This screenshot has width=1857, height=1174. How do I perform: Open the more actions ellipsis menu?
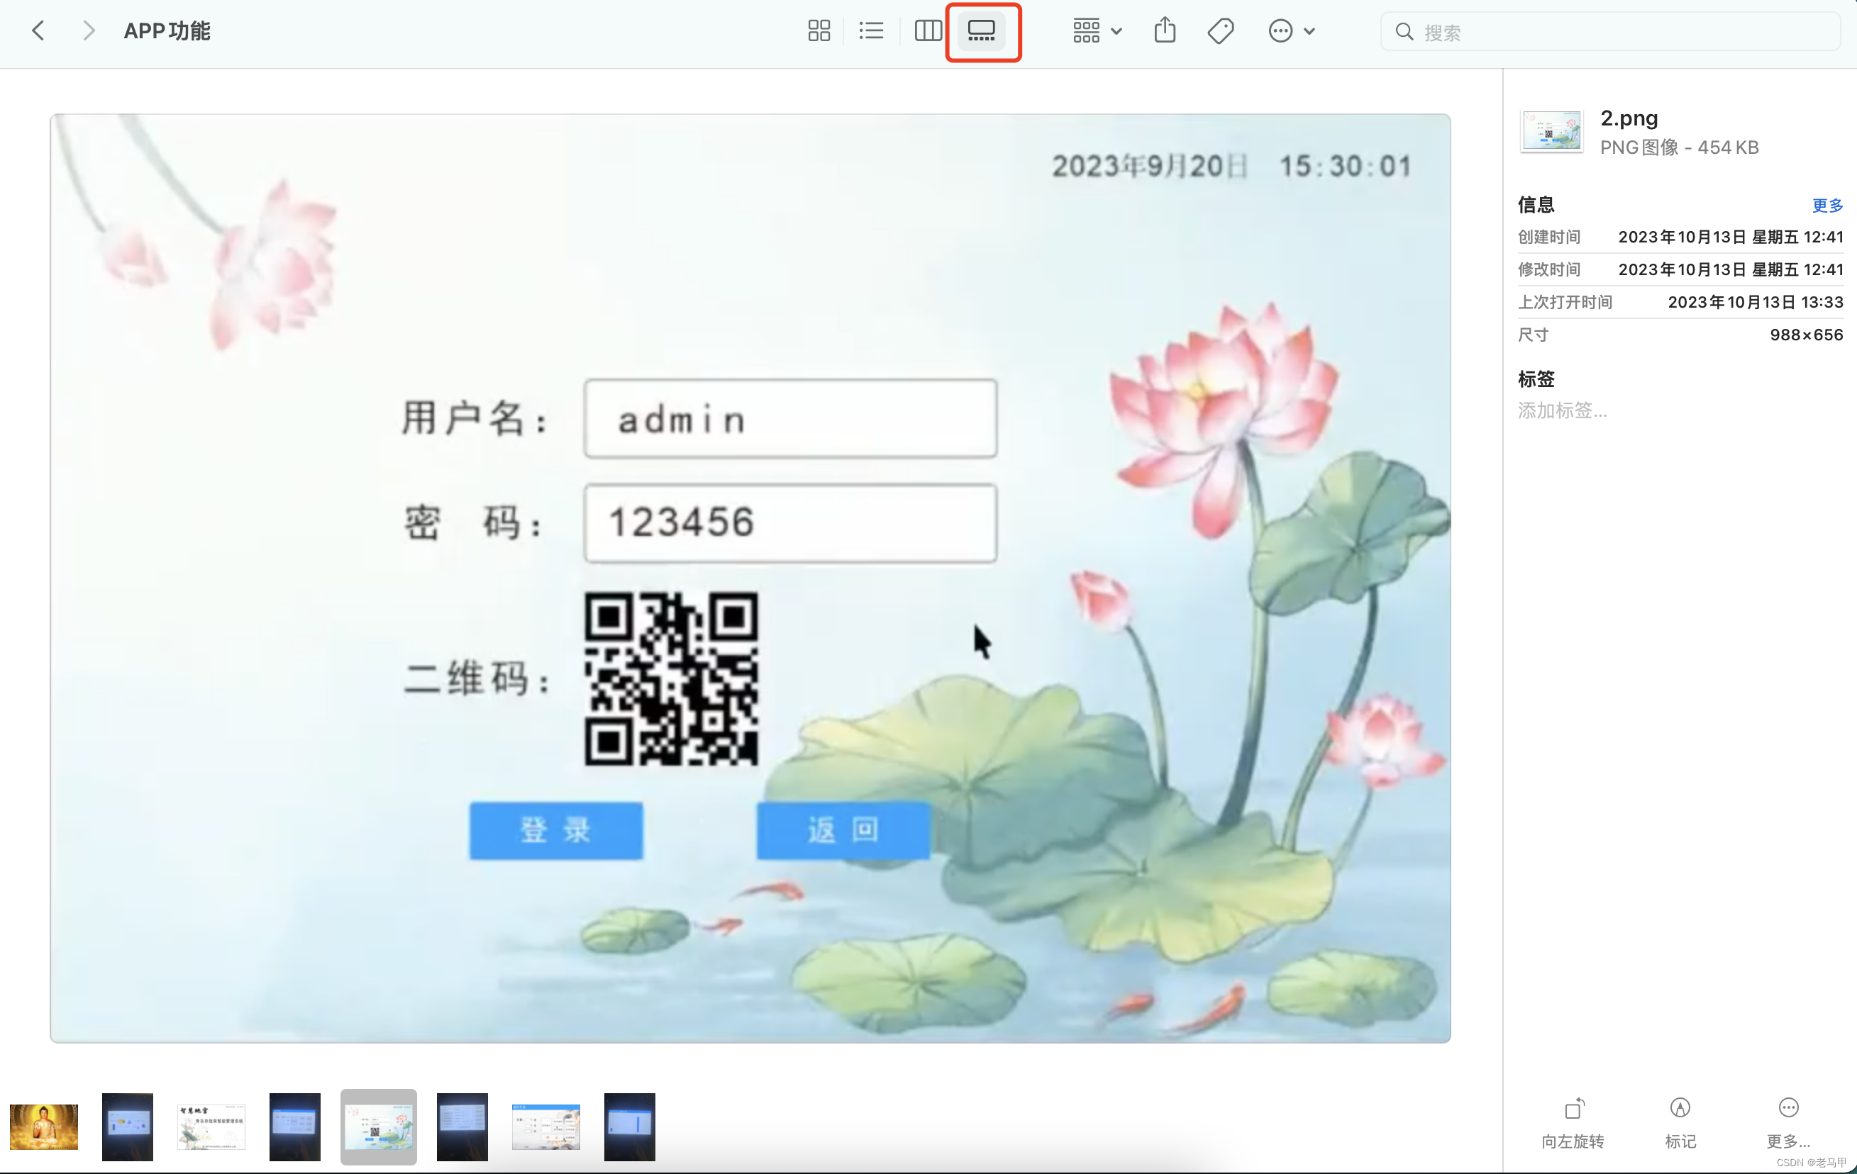pyautogui.click(x=1291, y=30)
